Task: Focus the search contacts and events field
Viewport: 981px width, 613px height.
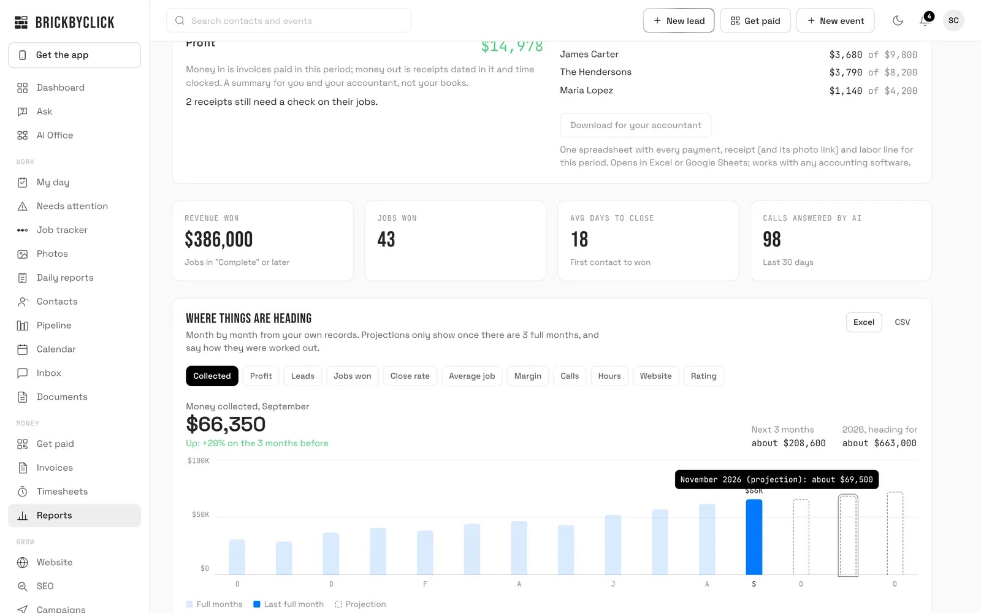Action: (x=289, y=21)
